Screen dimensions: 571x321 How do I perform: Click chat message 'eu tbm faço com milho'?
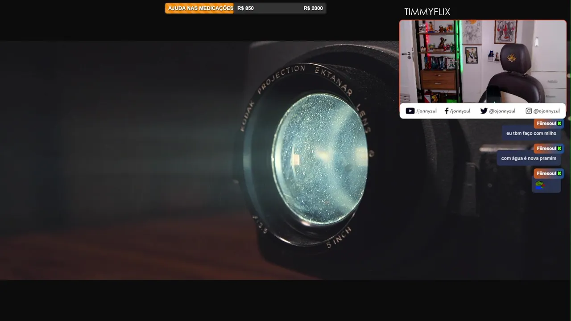click(x=531, y=133)
